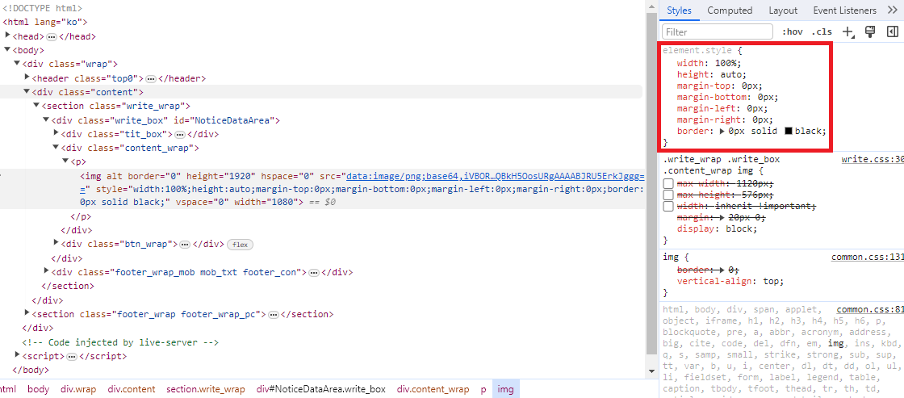Click the ellipsis in the tit_box div
Screen dimensions: 904x398
(x=180, y=135)
